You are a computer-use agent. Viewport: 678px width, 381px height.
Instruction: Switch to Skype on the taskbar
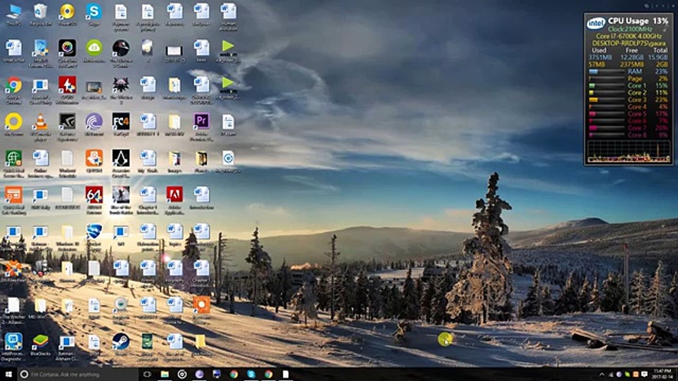[251, 374]
